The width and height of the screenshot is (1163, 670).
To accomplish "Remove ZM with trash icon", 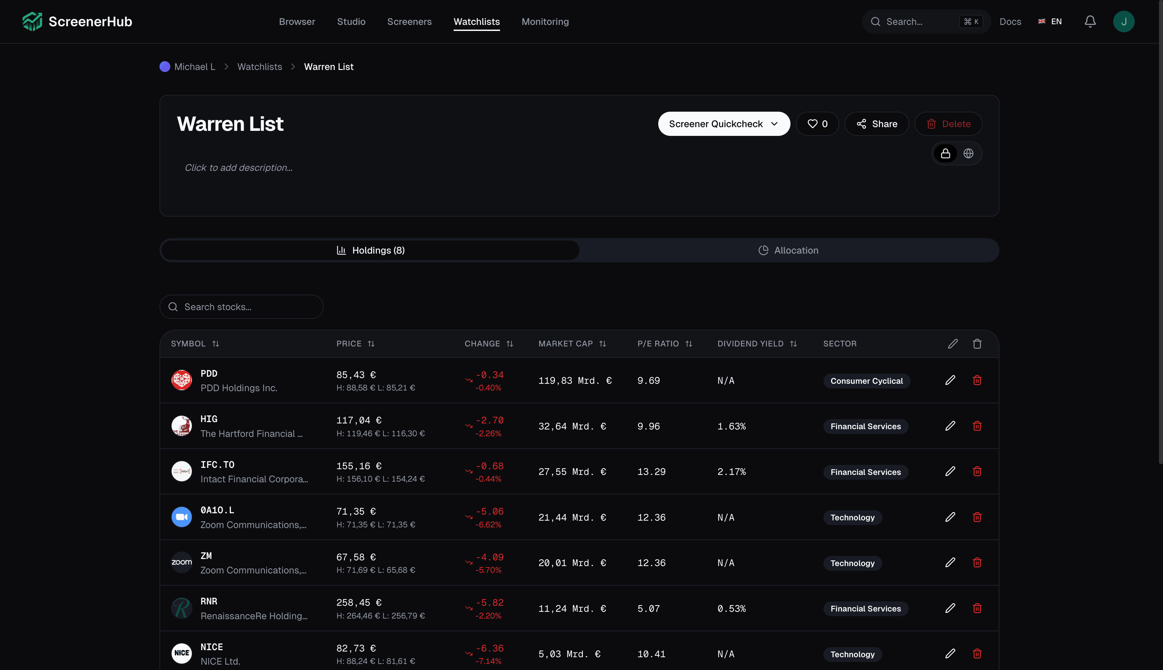I will pyautogui.click(x=977, y=562).
